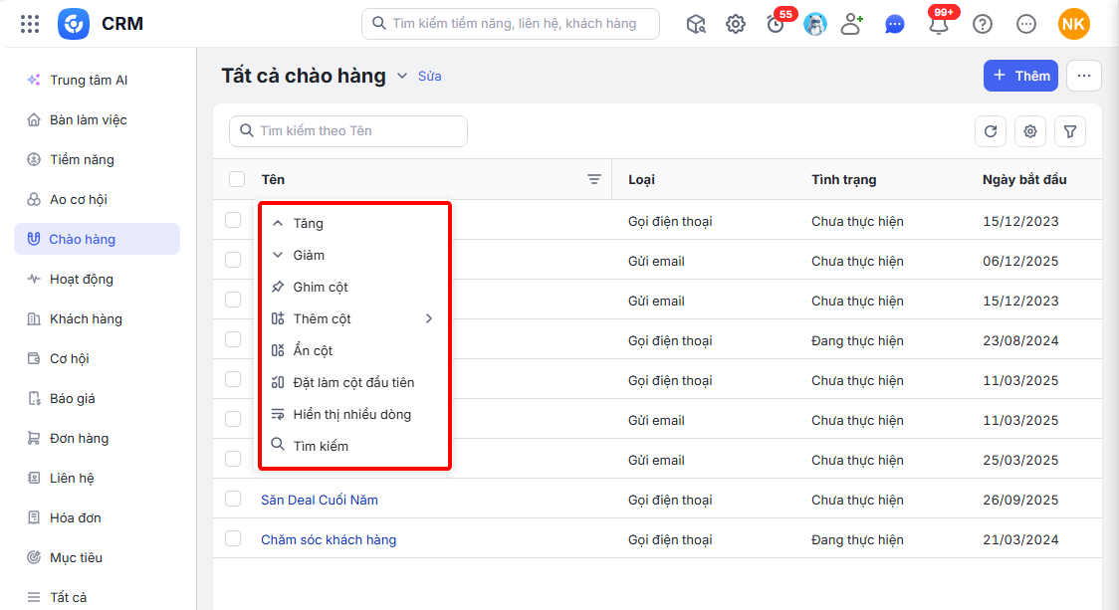Click the blue Thêm button
1119x610 pixels.
[x=1020, y=76]
